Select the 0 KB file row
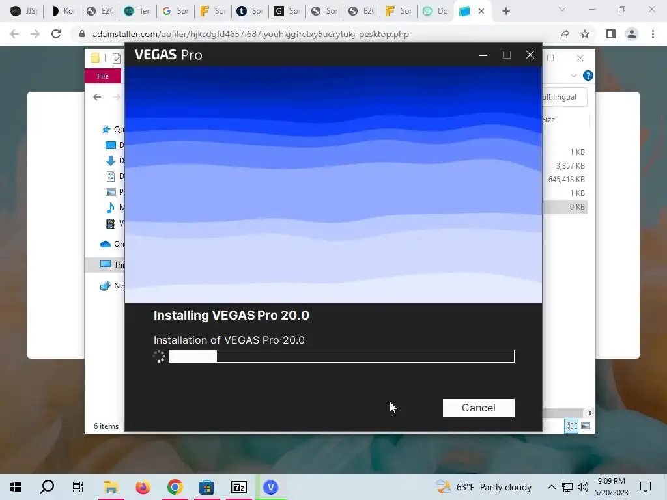Viewport: 667px width, 500px height. (565, 207)
